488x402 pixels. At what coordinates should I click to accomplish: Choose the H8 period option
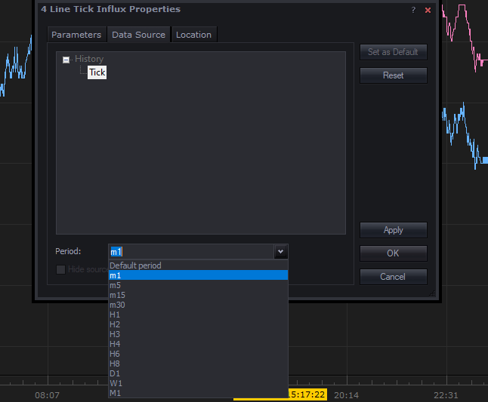coord(198,364)
